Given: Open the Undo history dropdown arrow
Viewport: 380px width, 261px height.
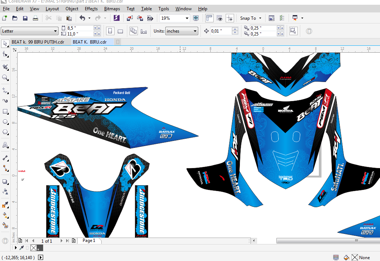Looking at the screenshot, I should tap(89, 18).
